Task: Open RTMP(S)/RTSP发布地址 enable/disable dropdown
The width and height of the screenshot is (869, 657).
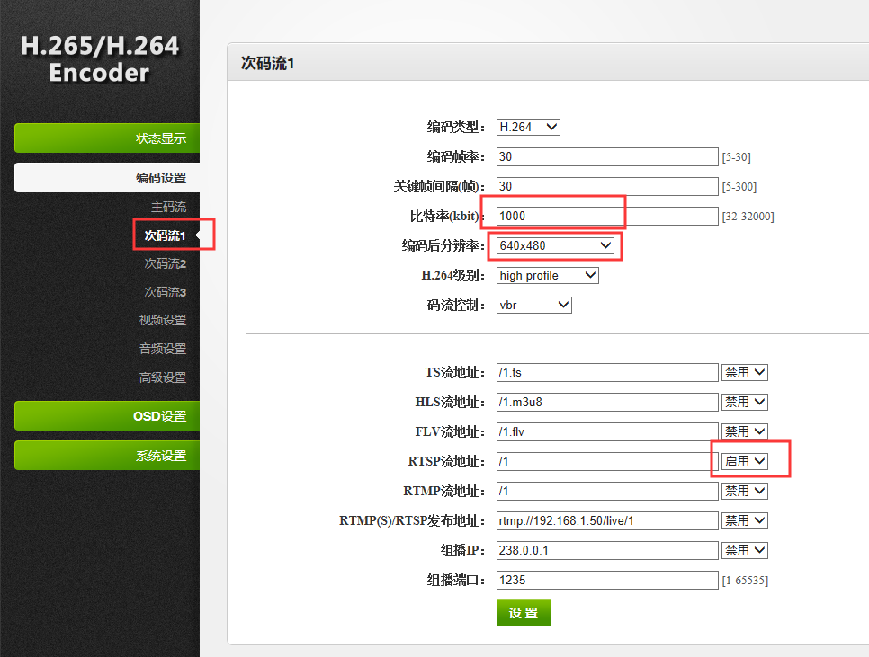Action: point(744,520)
